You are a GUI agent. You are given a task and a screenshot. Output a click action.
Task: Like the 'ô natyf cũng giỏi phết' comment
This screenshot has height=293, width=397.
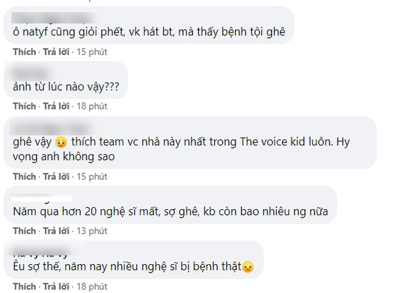(24, 51)
